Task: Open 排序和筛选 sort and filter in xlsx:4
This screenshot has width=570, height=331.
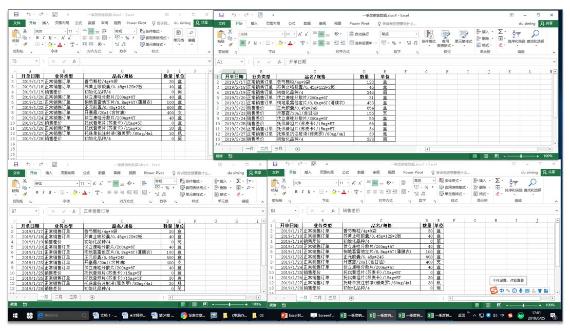Action: pos(516,37)
